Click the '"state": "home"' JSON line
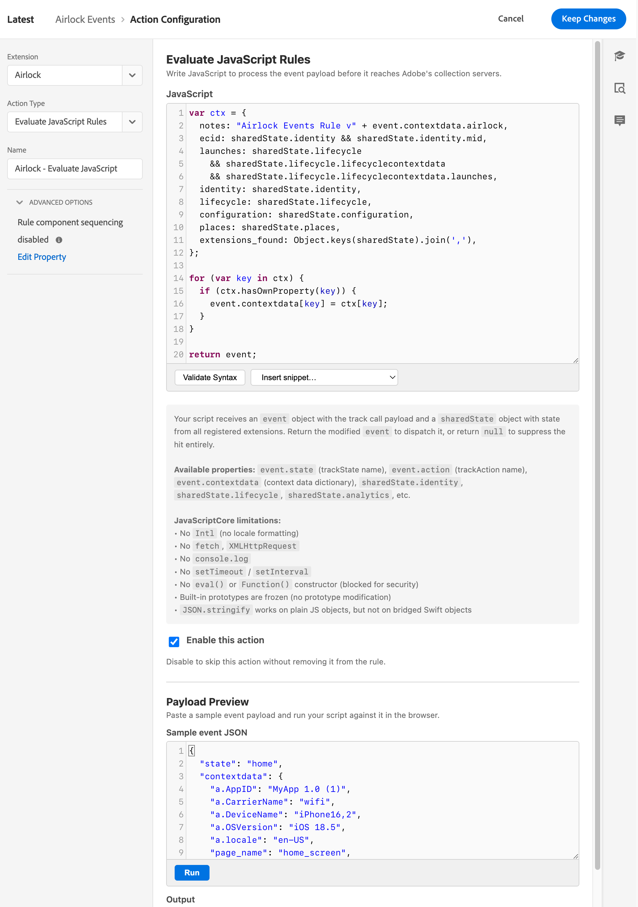This screenshot has height=907, width=638. 241,764
